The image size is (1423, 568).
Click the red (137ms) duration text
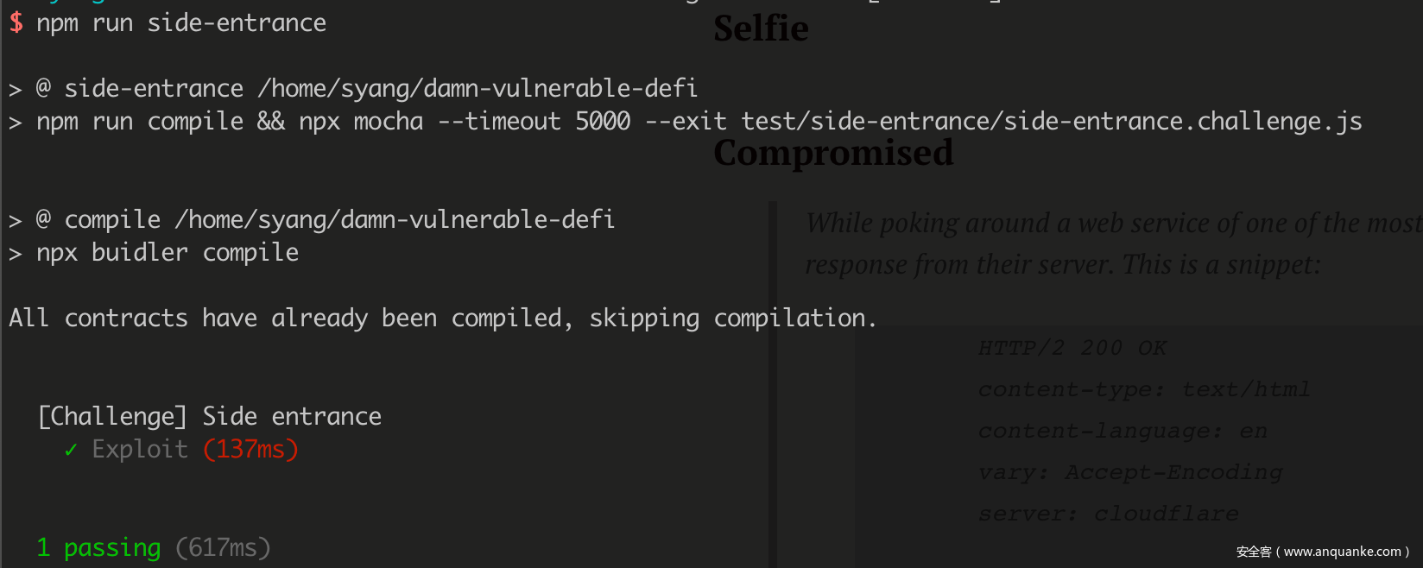tap(250, 450)
